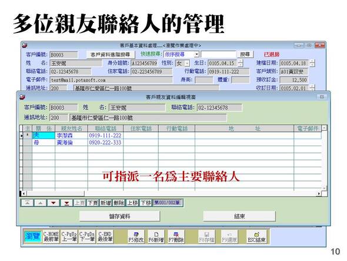Select relative name 黃海倫

[x=71, y=143]
